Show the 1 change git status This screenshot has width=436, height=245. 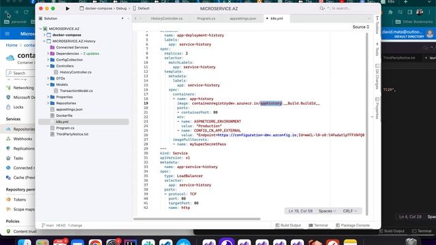(75, 225)
